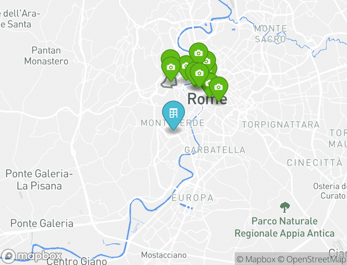Click the camera marker covering the Rome label
The image size is (347, 265).
tap(219, 88)
